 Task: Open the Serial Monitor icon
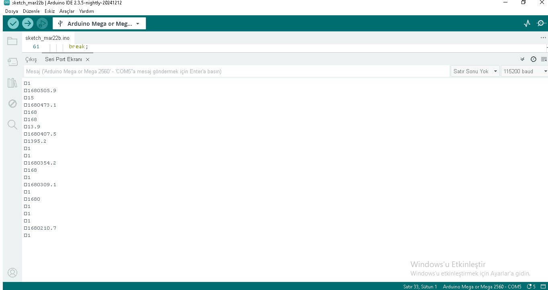tap(542, 23)
